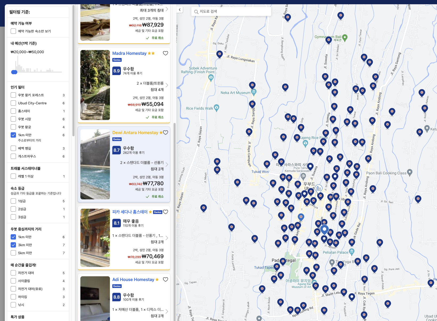437x321 pixels.
Task: Click 74개 이용 후기 reviews text
Action: [133, 73]
